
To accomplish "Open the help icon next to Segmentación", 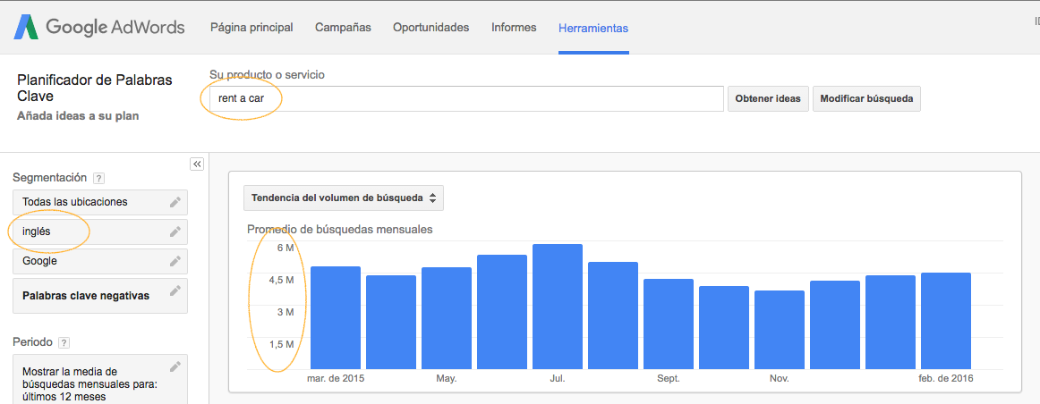I will (x=98, y=178).
